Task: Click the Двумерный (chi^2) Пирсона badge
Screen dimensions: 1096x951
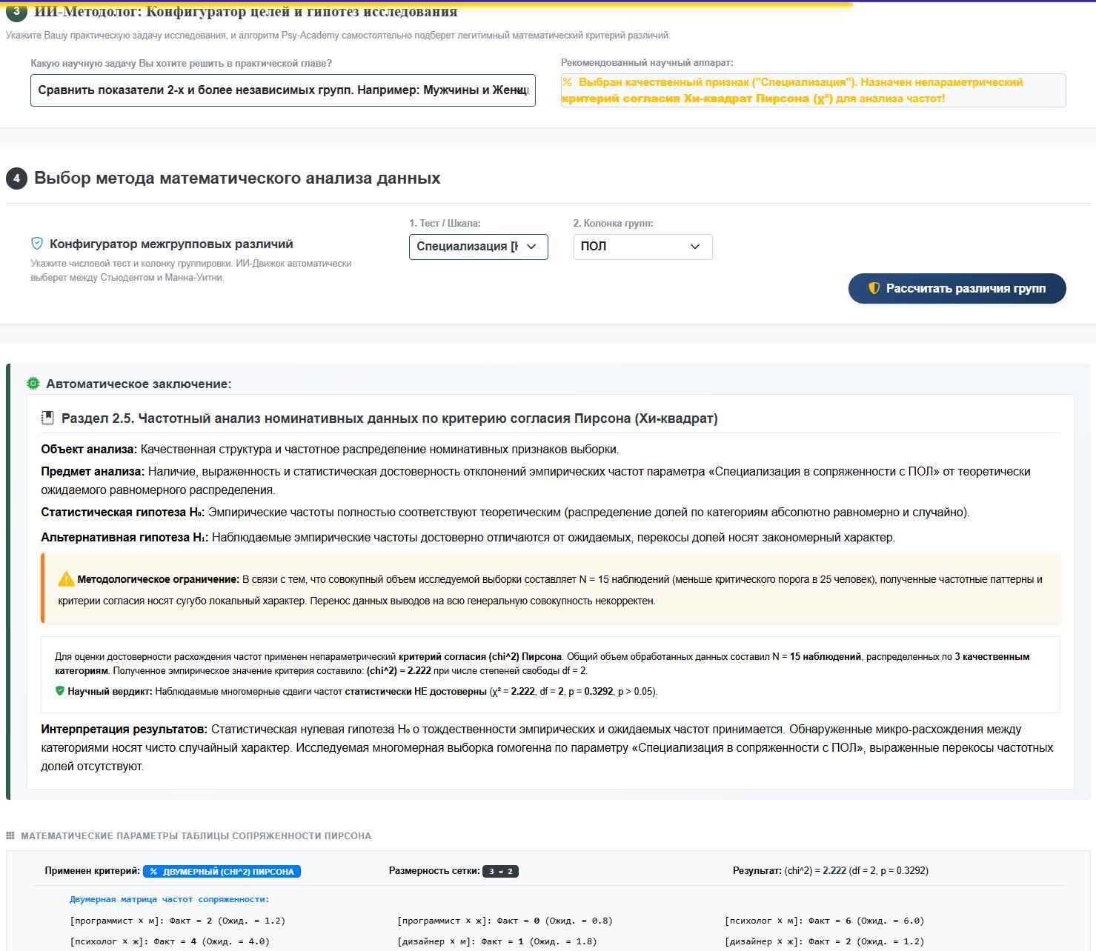Action: pos(222,872)
